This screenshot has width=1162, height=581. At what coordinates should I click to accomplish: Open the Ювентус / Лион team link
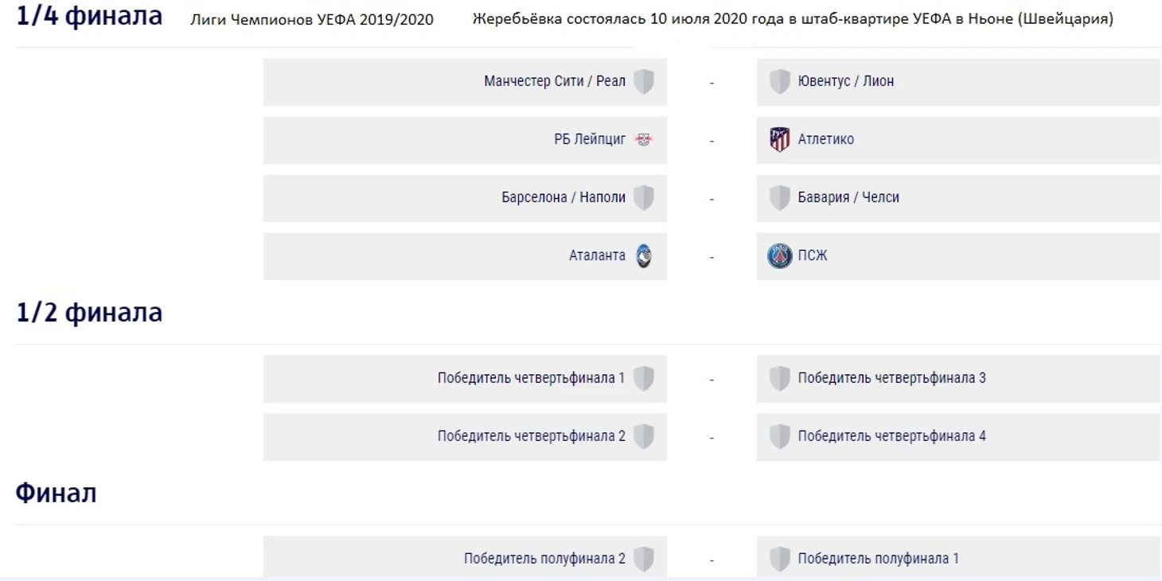click(x=846, y=81)
